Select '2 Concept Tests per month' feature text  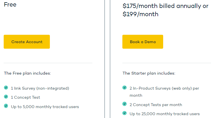pyautogui.click(x=156, y=105)
